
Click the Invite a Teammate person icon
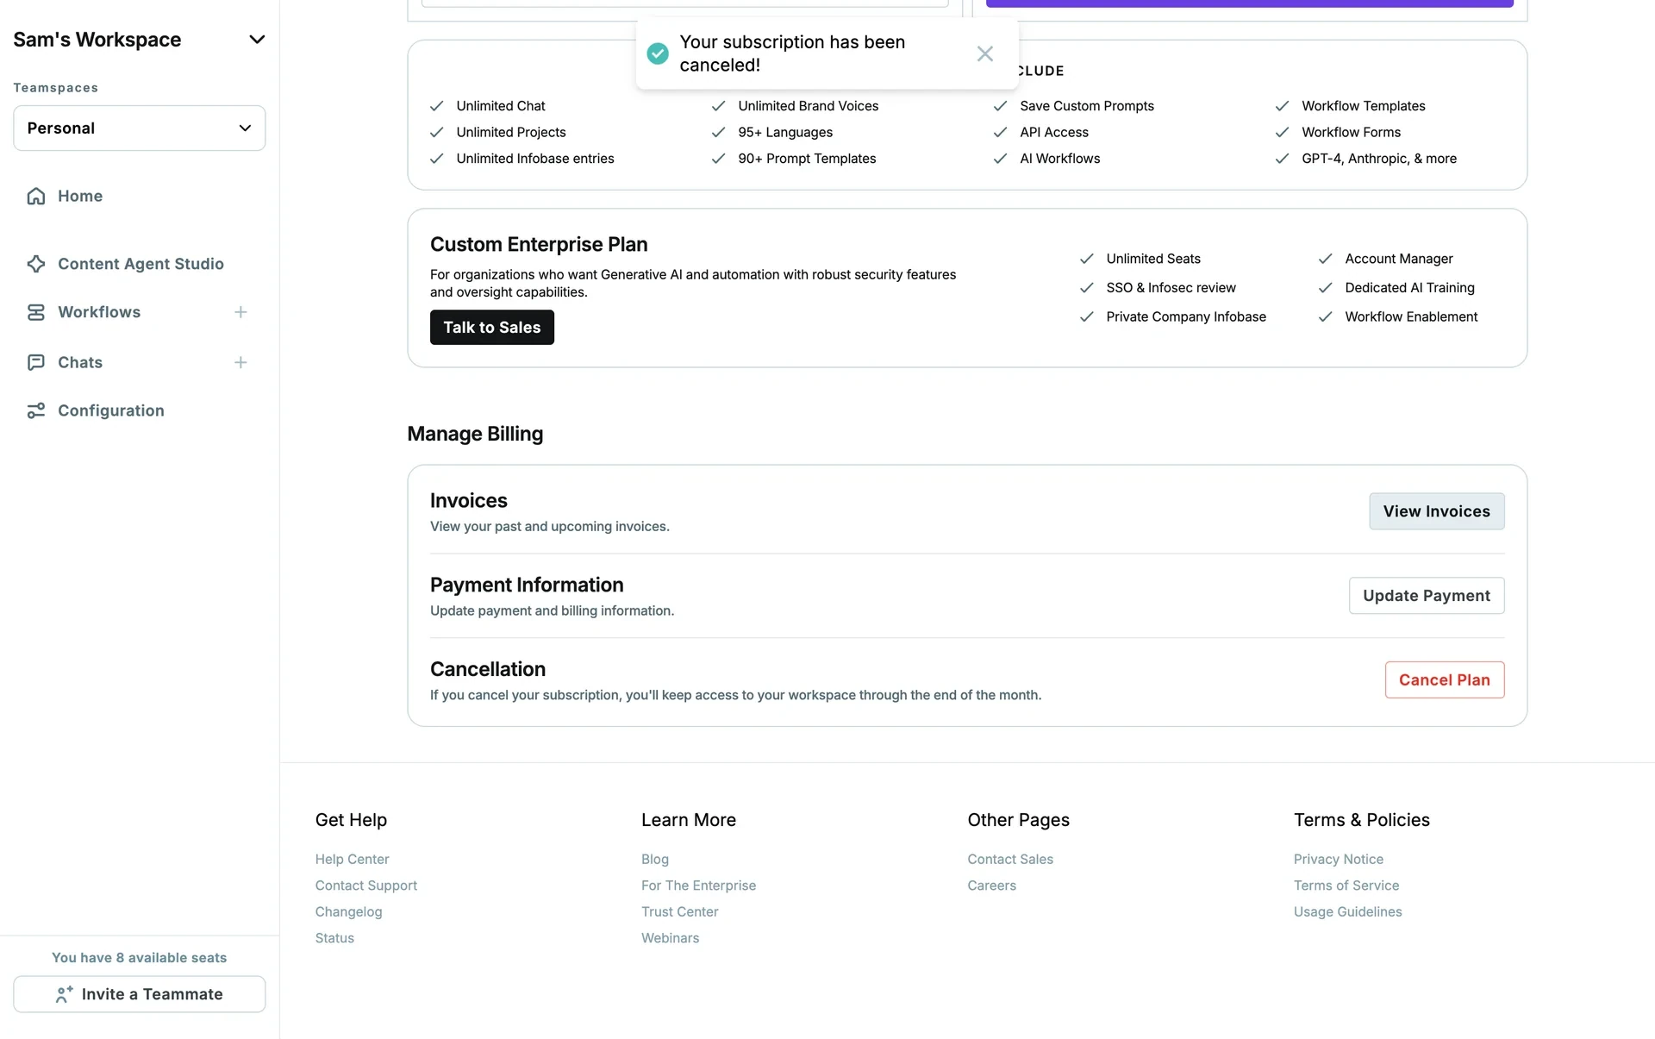(x=64, y=994)
